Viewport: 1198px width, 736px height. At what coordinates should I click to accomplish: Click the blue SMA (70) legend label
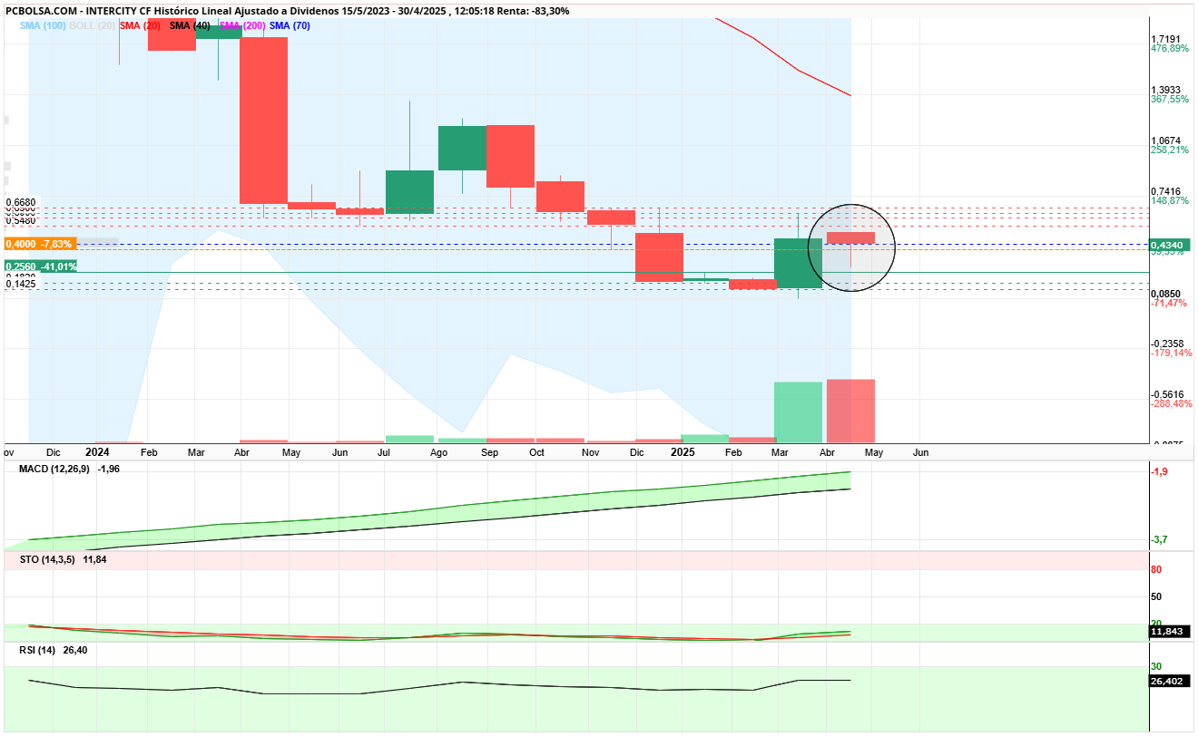tap(290, 25)
